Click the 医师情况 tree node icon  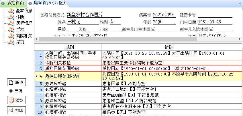pos(11,23)
